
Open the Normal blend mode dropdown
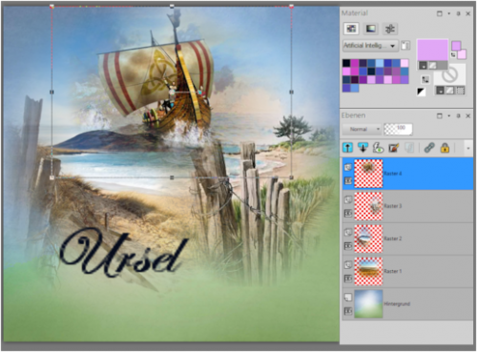[x=362, y=129]
